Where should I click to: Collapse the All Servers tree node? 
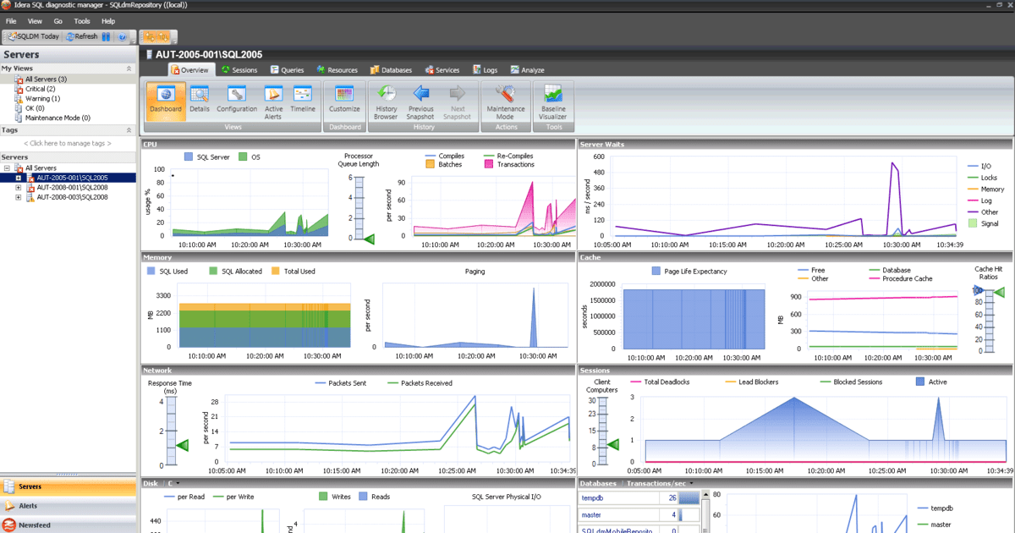[7, 168]
